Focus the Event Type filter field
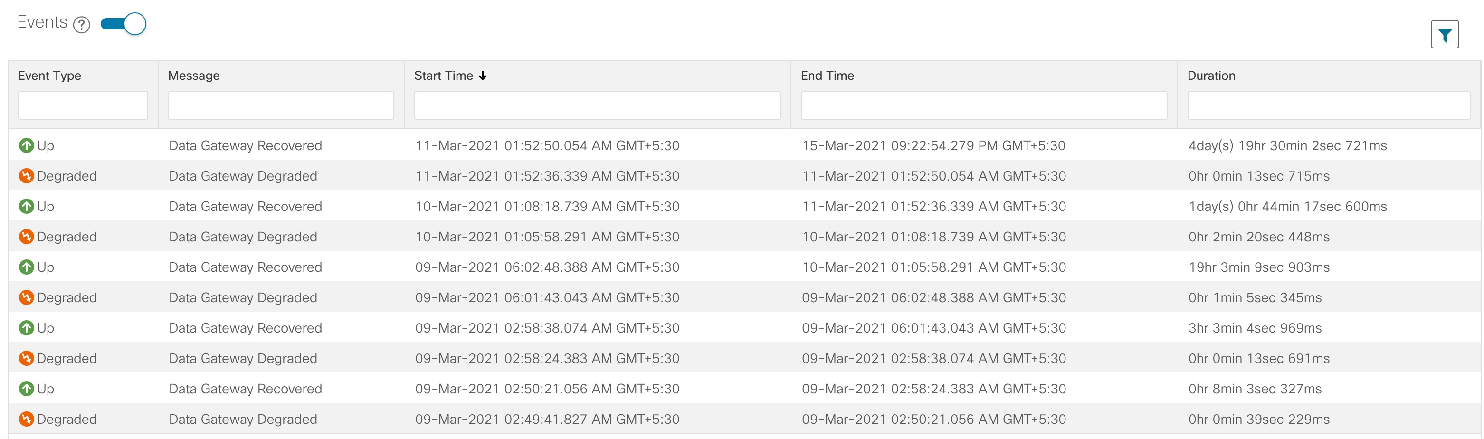This screenshot has width=1484, height=439. (83, 106)
